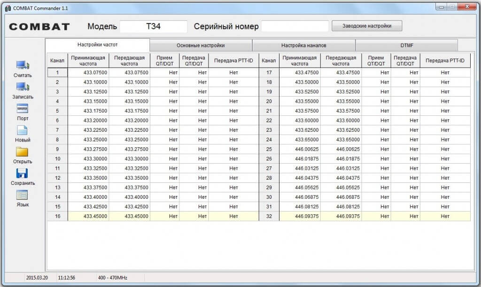The height and width of the screenshot is (287, 481).
Task: Click receive frequency 433.32500 of channel 11
Action: tap(88, 168)
